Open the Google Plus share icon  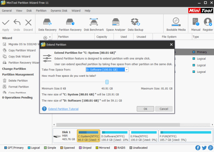(x=210, y=148)
